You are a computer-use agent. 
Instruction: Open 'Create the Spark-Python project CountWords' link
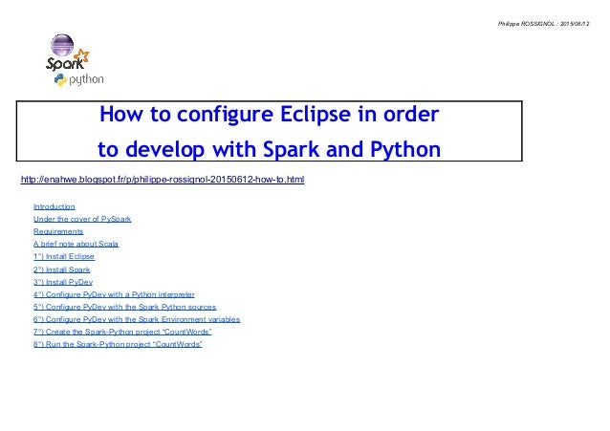click(x=122, y=332)
